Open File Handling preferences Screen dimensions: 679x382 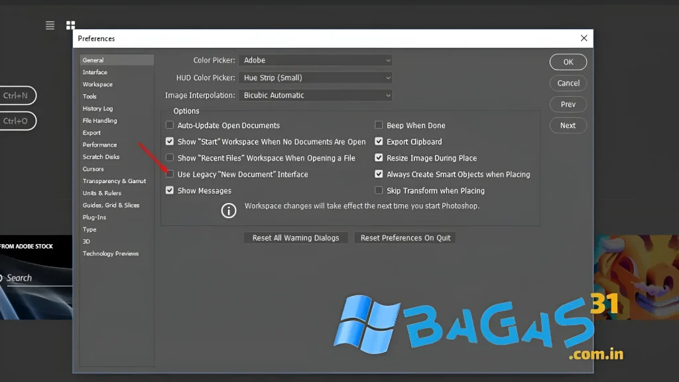[99, 121]
